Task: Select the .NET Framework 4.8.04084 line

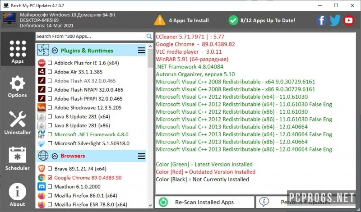Action: [x=190, y=67]
